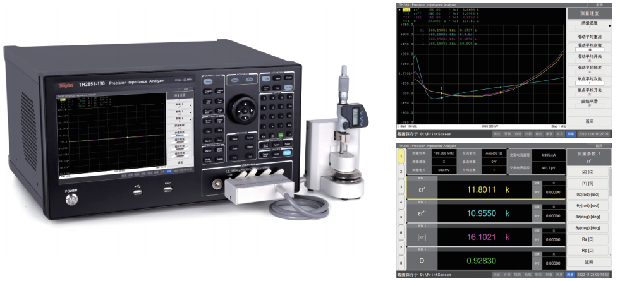The width and height of the screenshot is (620, 281).
Task: Click the yellow marker 1 on the trace
Action: 441,93
